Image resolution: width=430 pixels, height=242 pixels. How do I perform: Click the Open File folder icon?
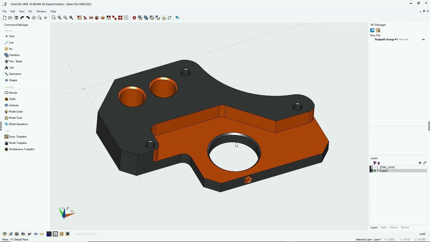tap(10, 18)
